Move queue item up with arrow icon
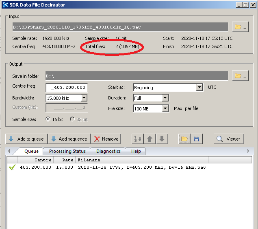Image resolution: width=258 pixels, height=229 pixels. 150,139
